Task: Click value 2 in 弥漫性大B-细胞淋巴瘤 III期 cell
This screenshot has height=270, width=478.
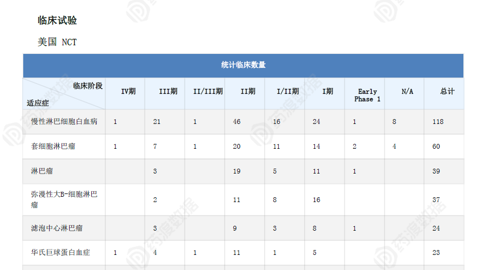Action: point(155,200)
